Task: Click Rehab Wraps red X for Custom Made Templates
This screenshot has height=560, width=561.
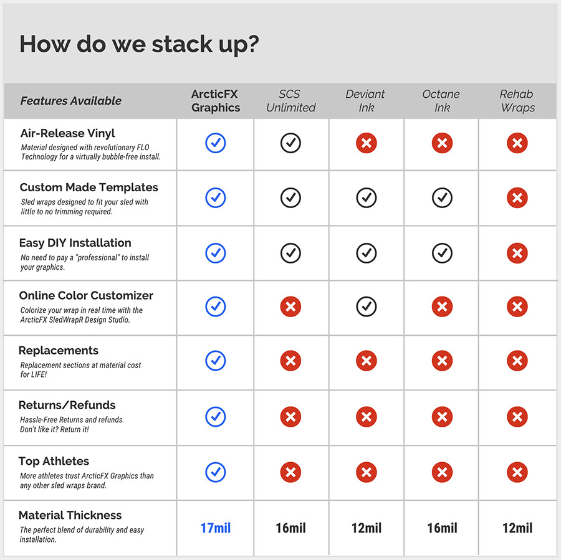Action: [x=517, y=198]
